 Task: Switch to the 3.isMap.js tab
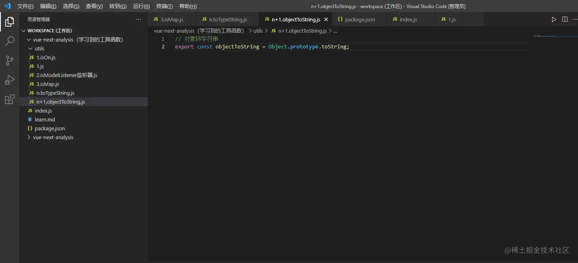click(x=172, y=19)
